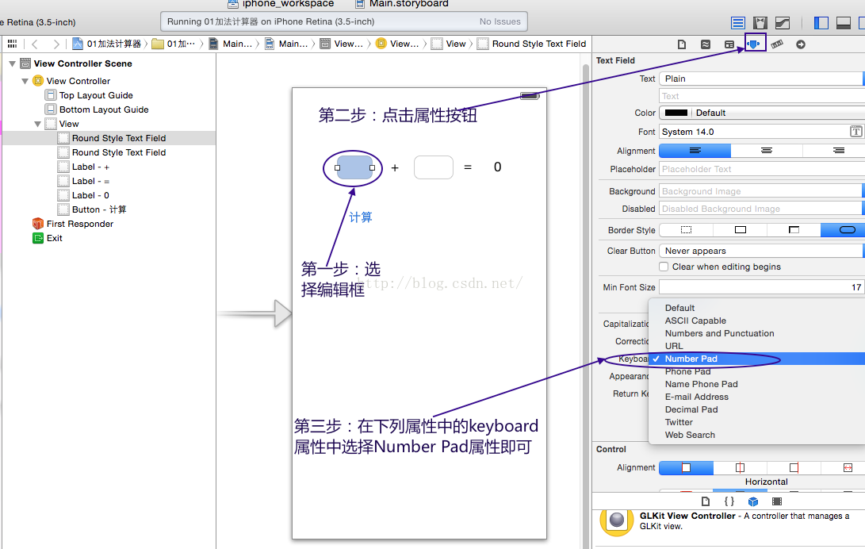Choose the line border style
The image size is (865, 549).
pyautogui.click(x=741, y=230)
